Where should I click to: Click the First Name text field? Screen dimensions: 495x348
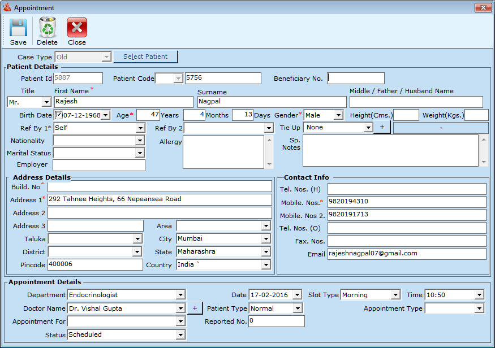(x=122, y=102)
